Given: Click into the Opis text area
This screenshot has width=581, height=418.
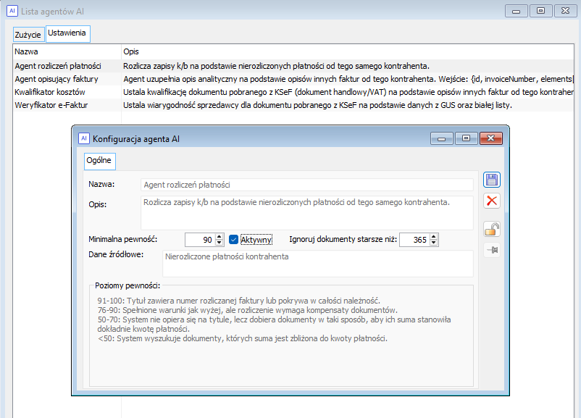Looking at the screenshot, I should pyautogui.click(x=307, y=213).
